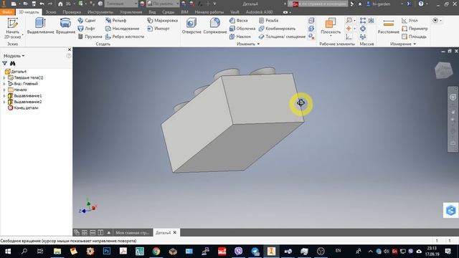
Task: Click the rectangular pattern icon in Массив
Action: coord(363,21)
